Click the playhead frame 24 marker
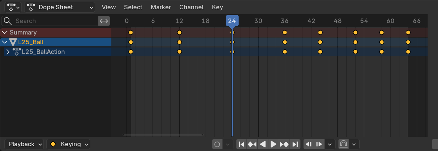Viewport: 438px width, 151px height. (x=232, y=21)
